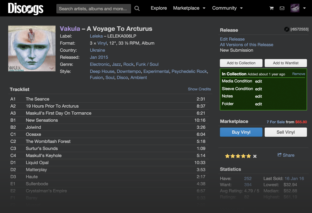Open the 7 For Sale link
The image size is (312, 213).
[276, 122]
